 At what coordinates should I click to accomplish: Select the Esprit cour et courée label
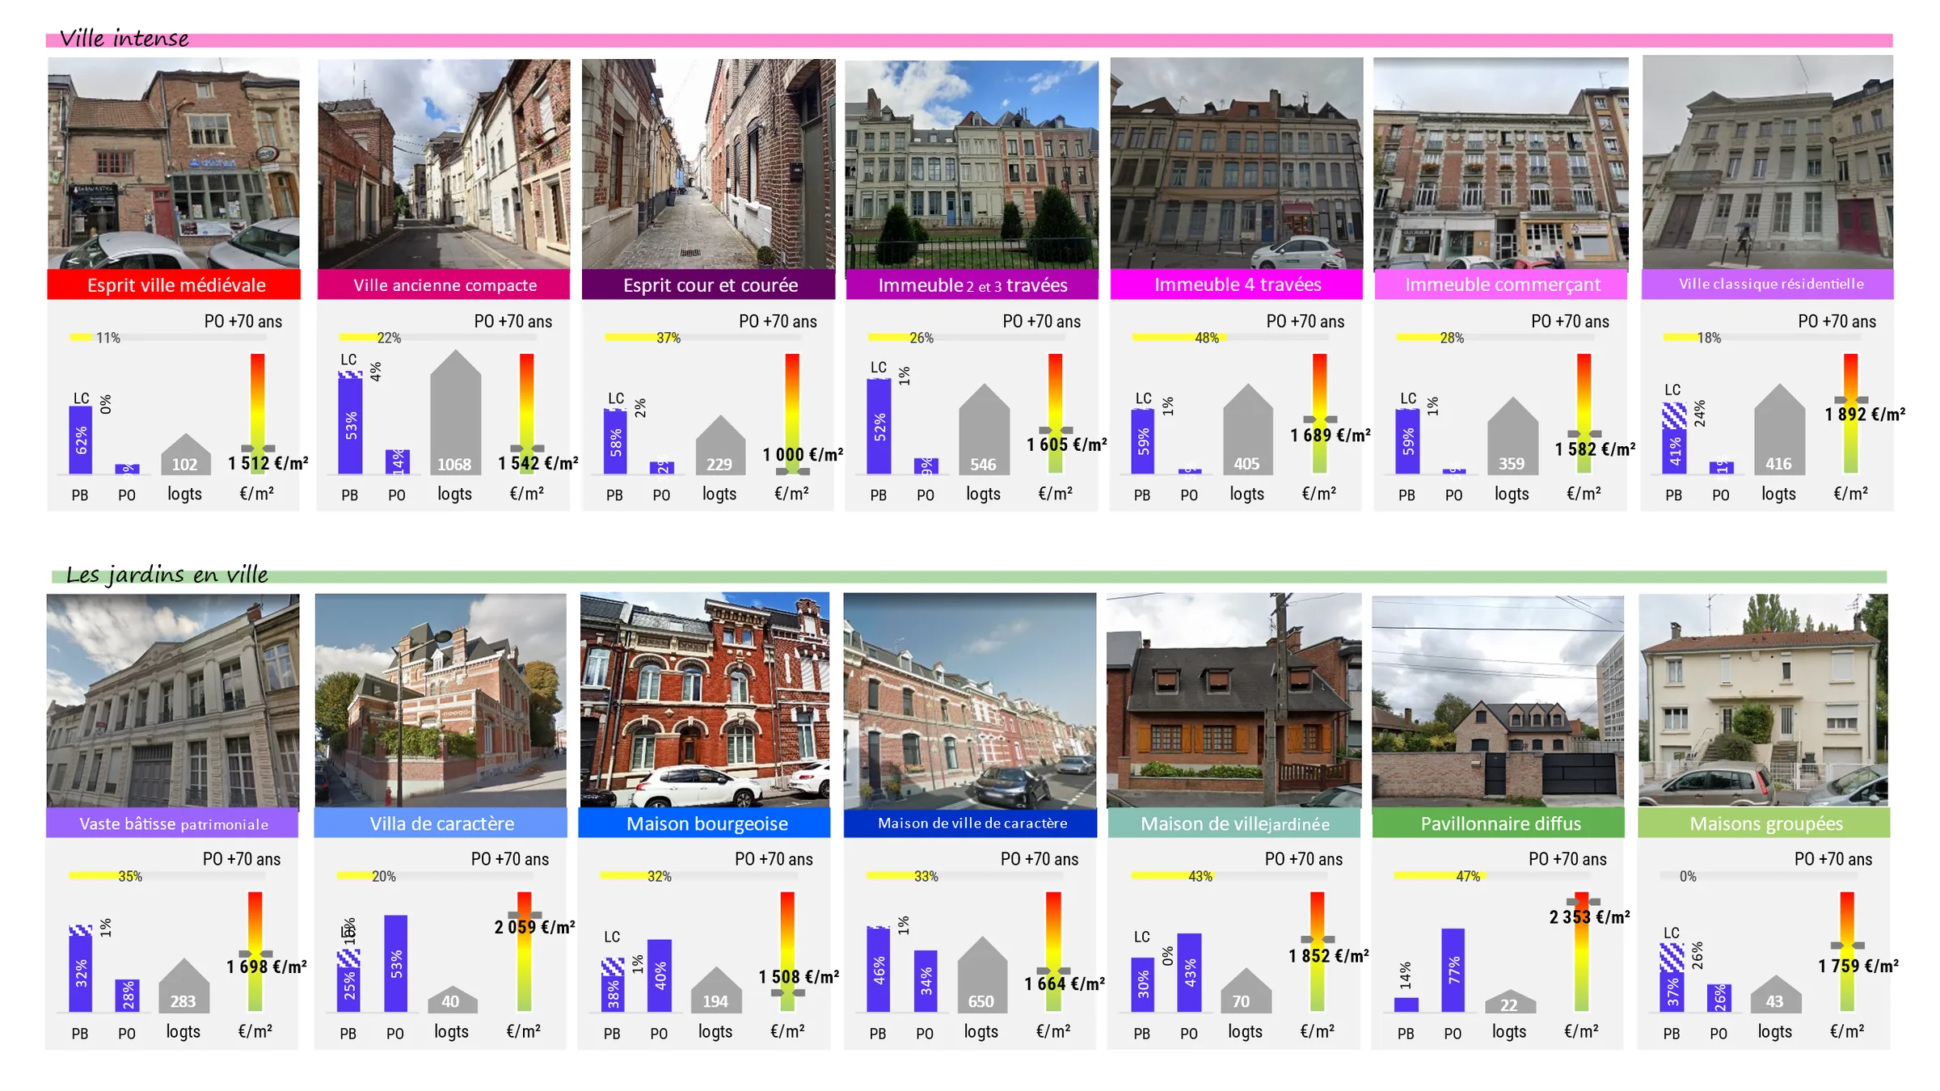[x=708, y=284]
